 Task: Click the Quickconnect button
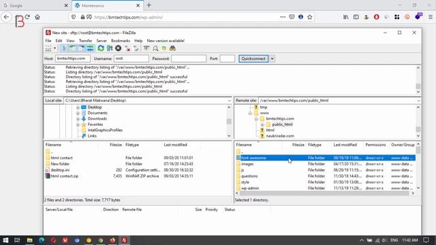(x=253, y=59)
